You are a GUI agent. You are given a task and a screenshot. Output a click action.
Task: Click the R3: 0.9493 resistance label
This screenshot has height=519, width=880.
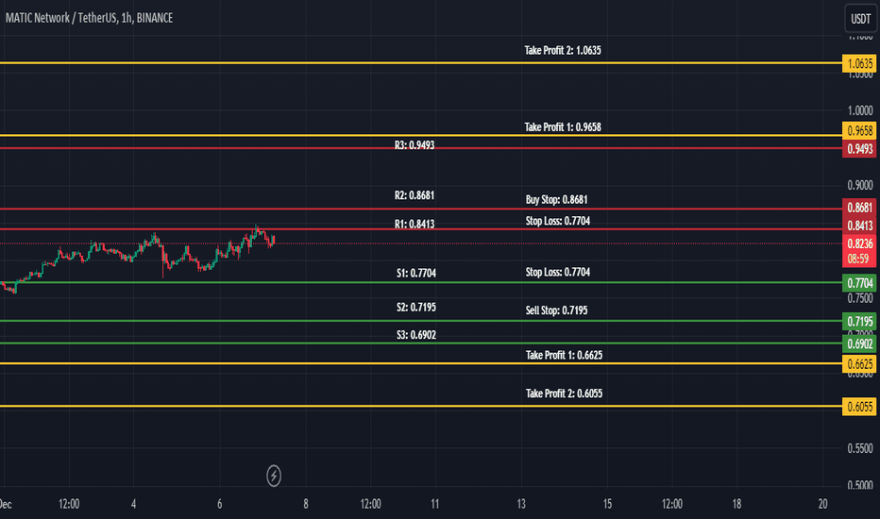(x=415, y=145)
